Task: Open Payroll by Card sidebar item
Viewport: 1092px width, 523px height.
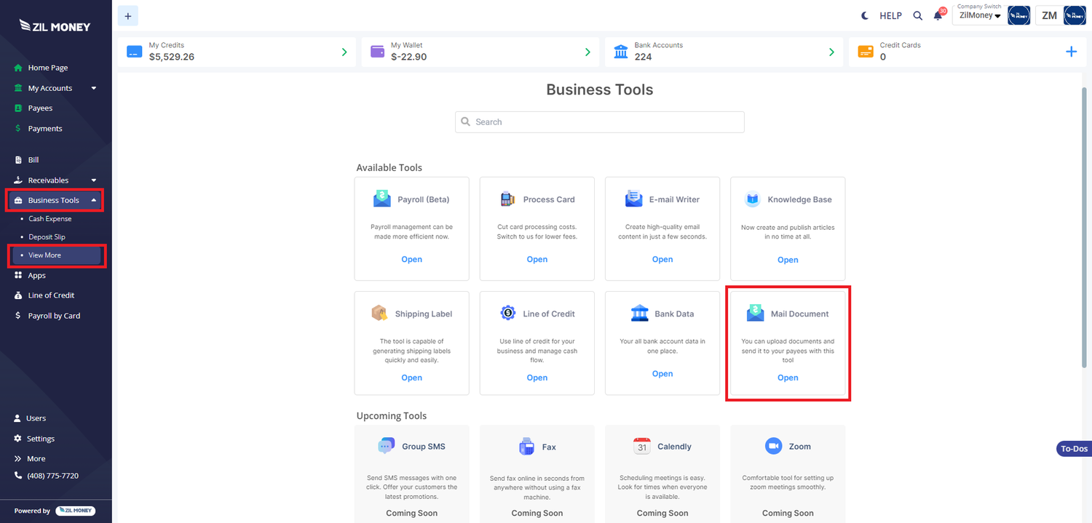Action: point(54,316)
